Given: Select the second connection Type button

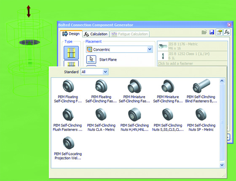Looking at the screenshot, I should click(x=71, y=63).
